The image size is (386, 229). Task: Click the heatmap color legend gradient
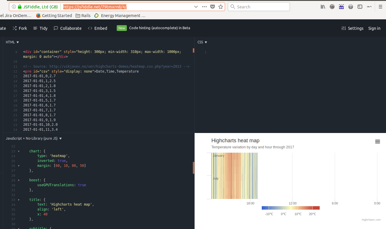pyautogui.click(x=291, y=208)
